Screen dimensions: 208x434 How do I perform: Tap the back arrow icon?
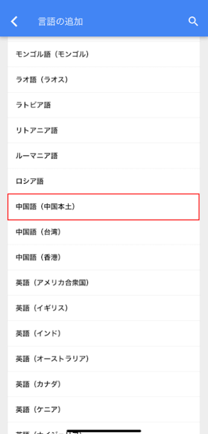point(15,22)
